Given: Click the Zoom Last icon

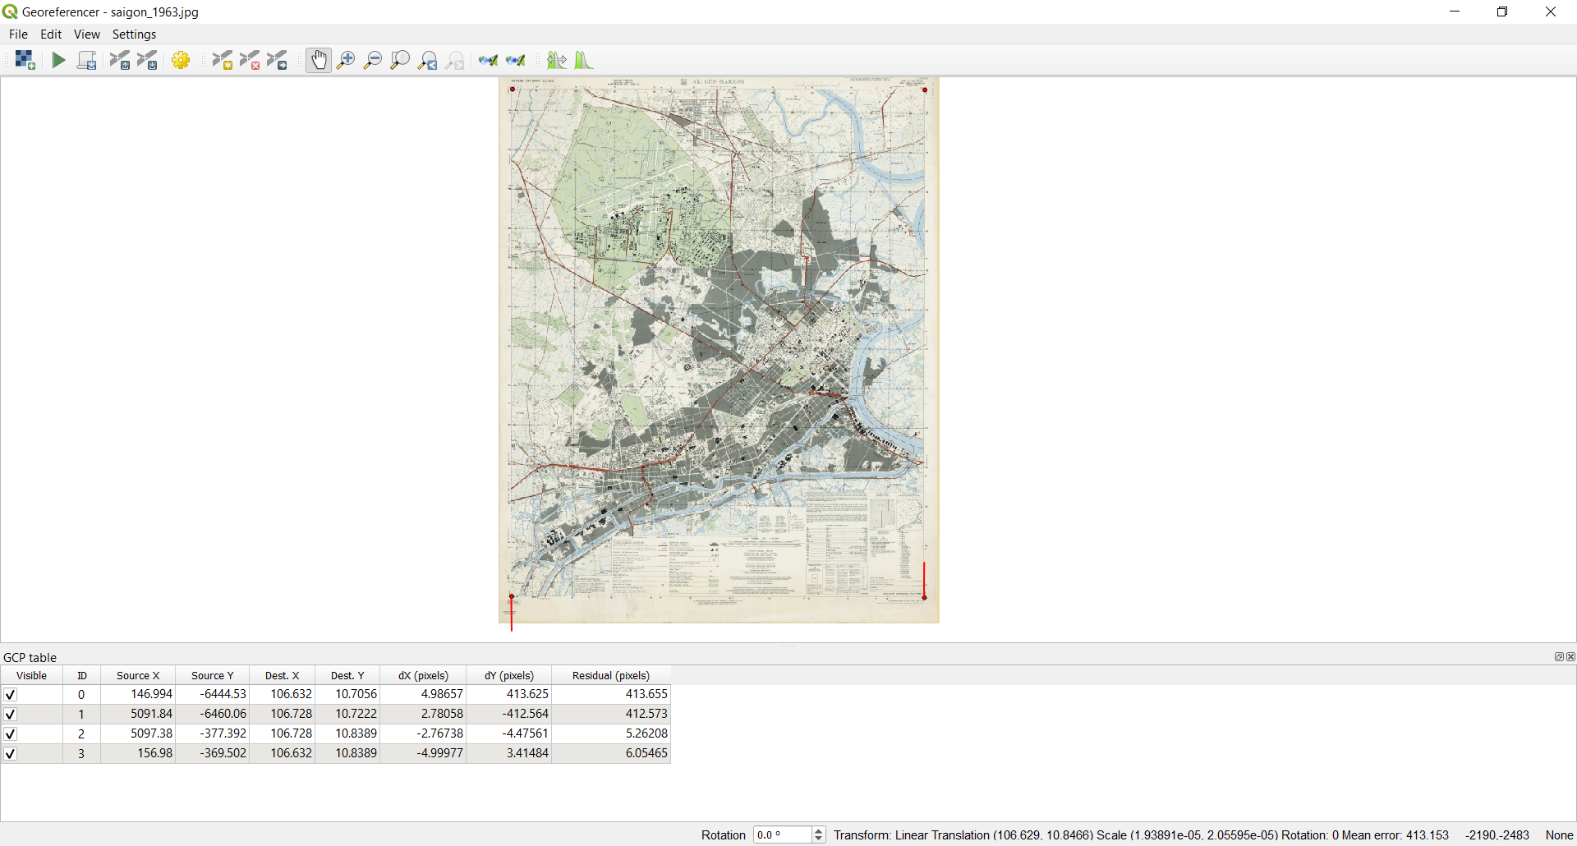Looking at the screenshot, I should [428, 60].
